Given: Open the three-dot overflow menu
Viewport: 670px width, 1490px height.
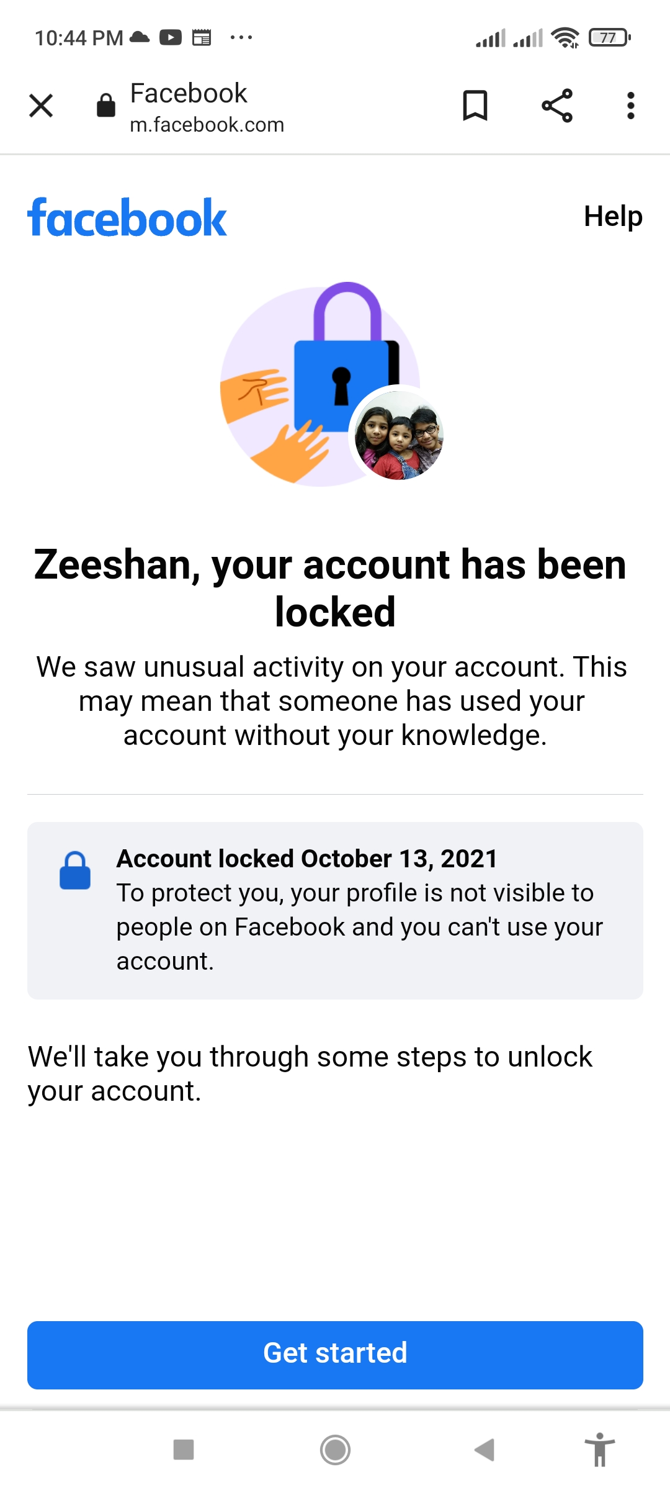Looking at the screenshot, I should 630,106.
